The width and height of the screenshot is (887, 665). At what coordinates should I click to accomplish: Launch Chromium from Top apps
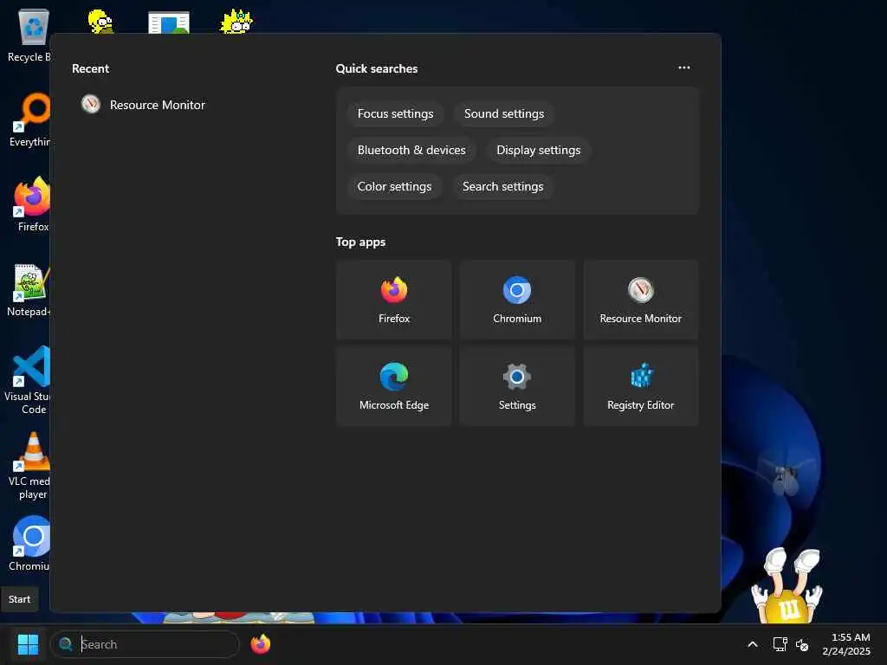tap(517, 300)
